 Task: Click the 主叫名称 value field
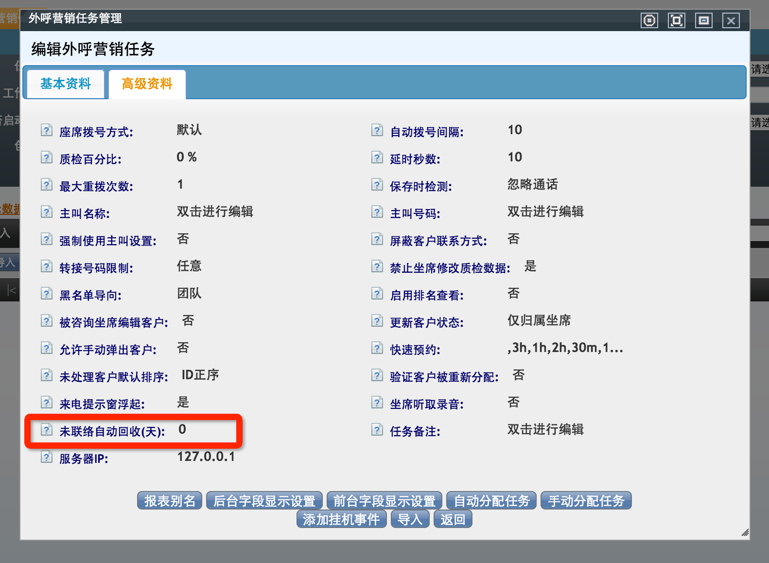tap(215, 211)
